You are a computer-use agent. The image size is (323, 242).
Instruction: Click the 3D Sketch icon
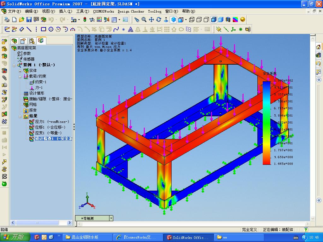click(14, 29)
